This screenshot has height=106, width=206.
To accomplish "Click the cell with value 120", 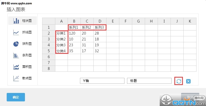I will [x=74, y=33].
